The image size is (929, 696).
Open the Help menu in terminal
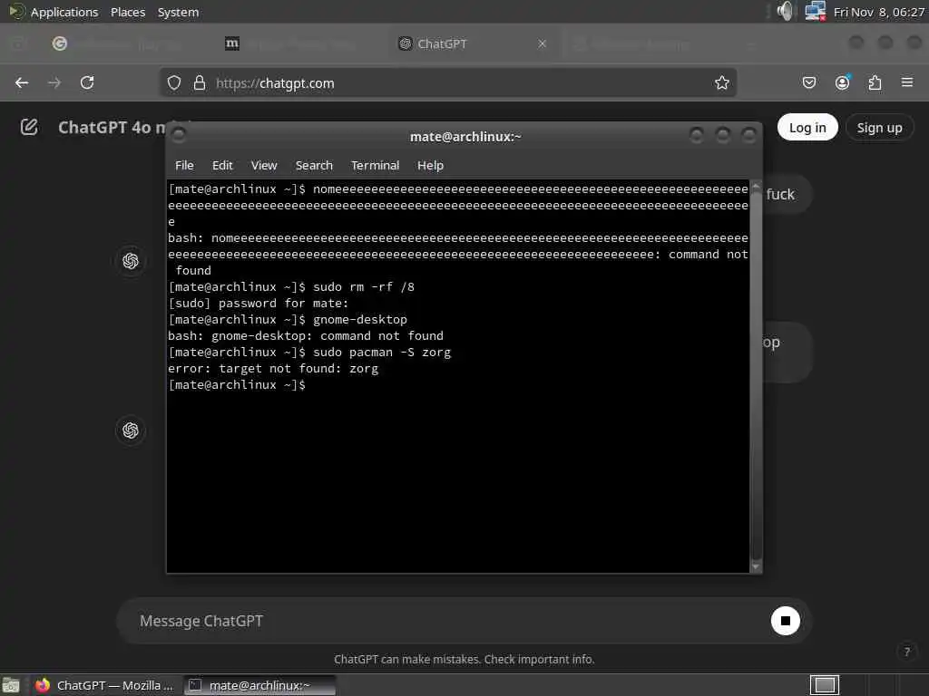[x=430, y=166]
